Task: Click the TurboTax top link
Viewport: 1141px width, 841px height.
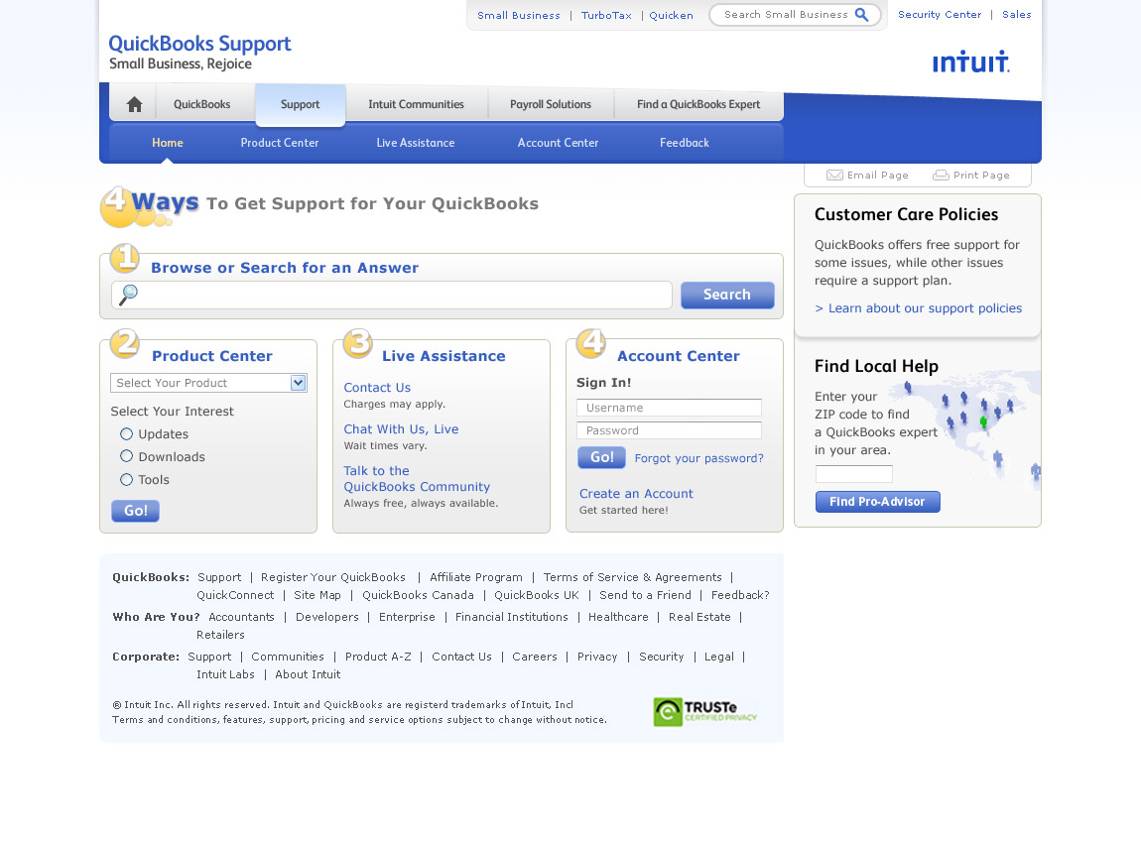Action: [606, 15]
